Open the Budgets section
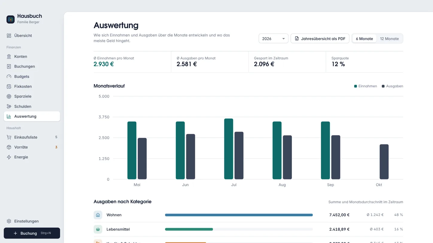433x243 pixels. click(x=32, y=76)
